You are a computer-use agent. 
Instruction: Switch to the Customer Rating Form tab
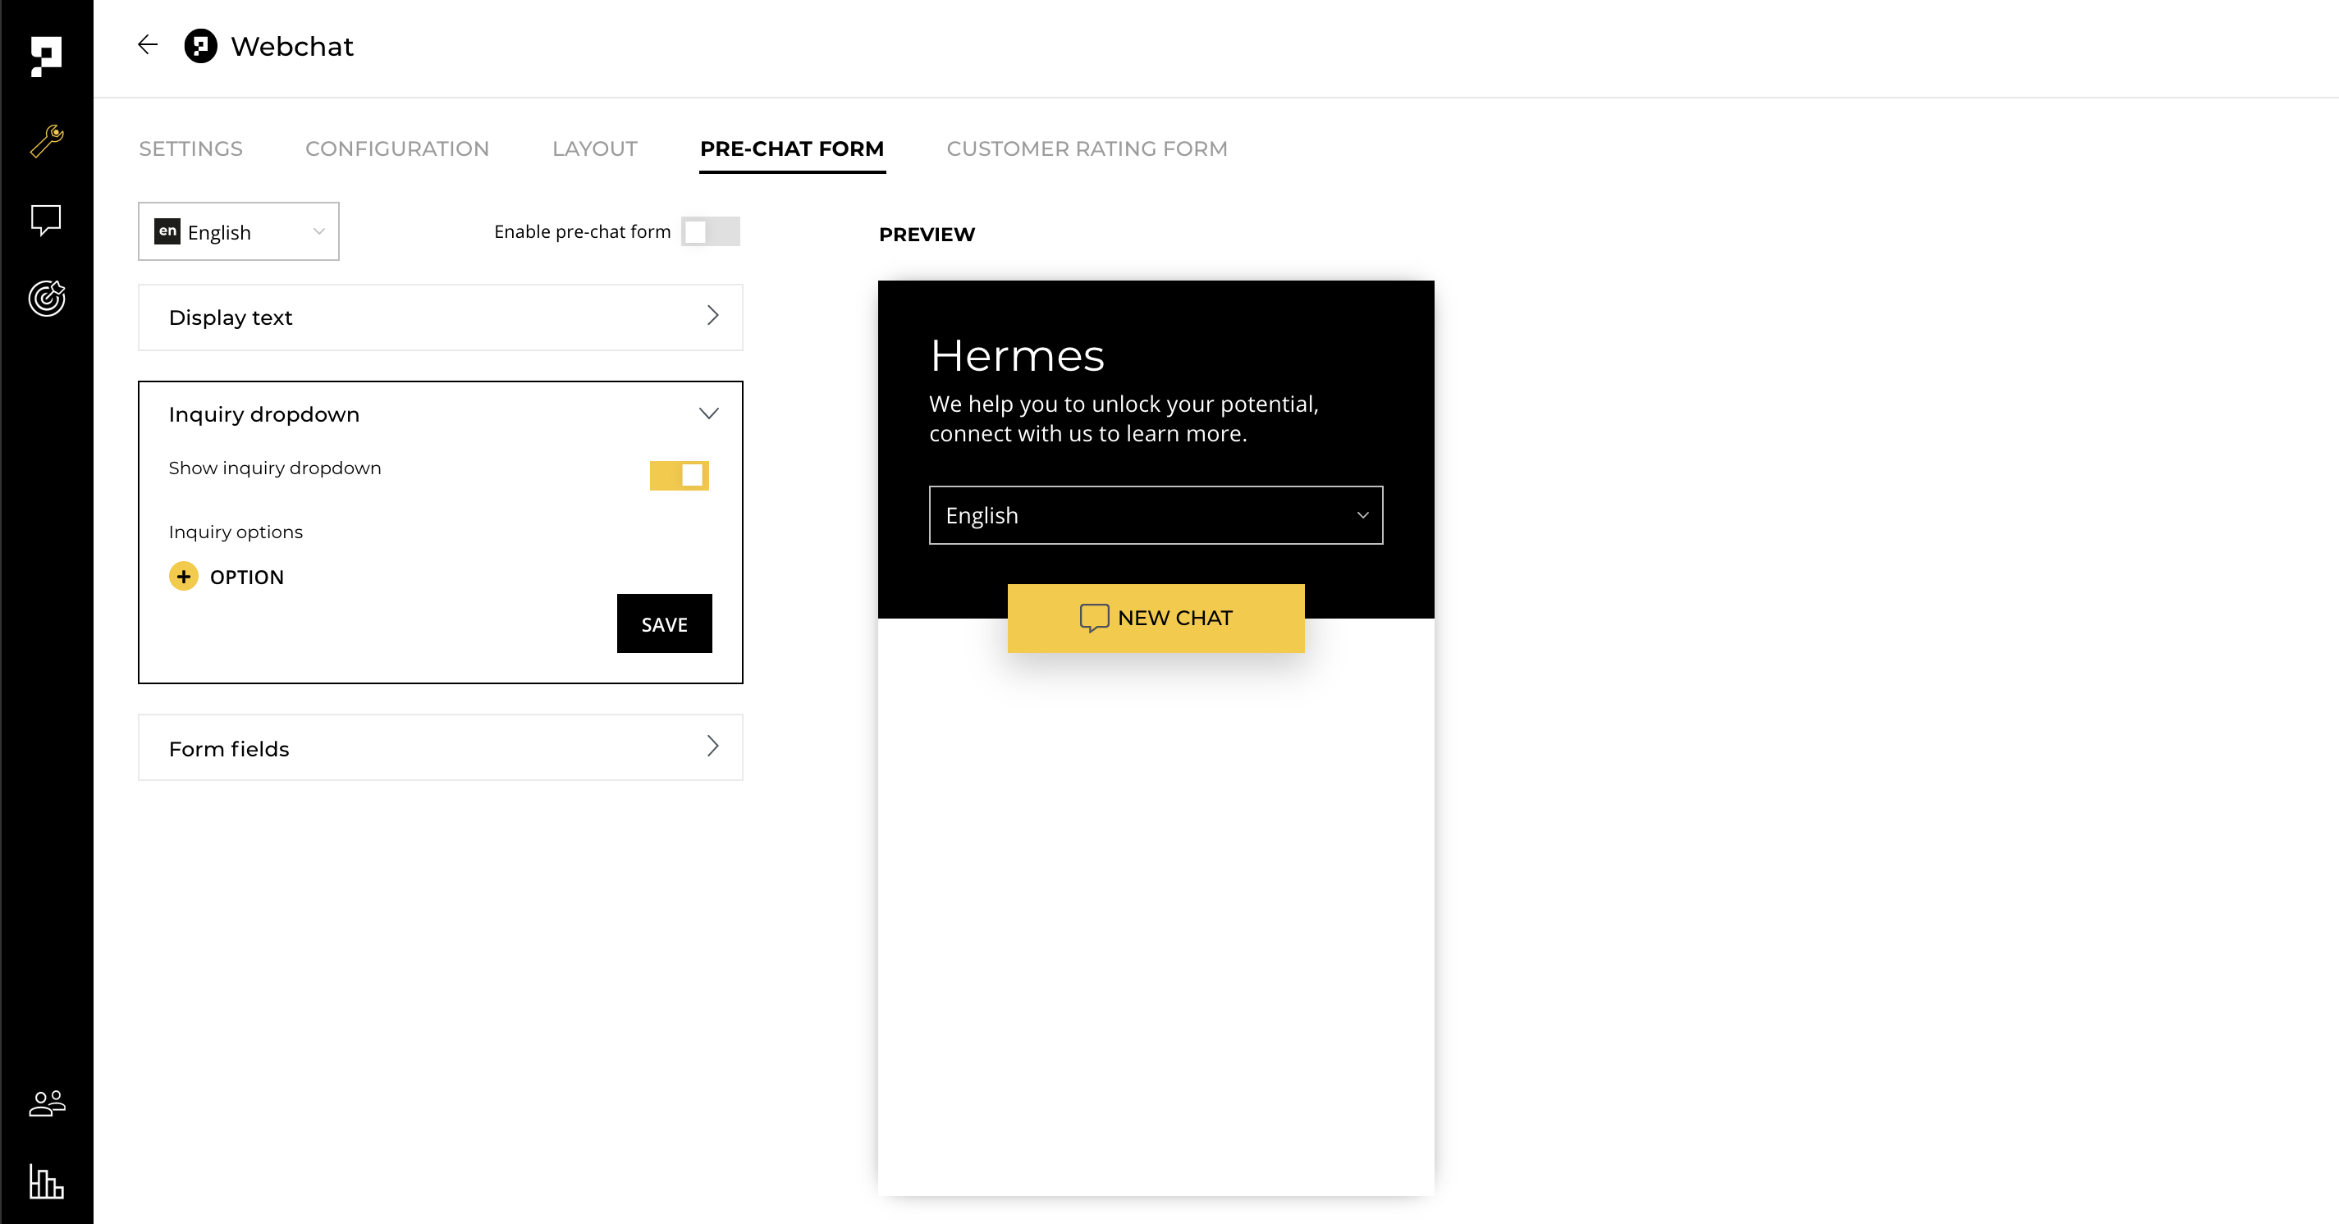pos(1087,148)
